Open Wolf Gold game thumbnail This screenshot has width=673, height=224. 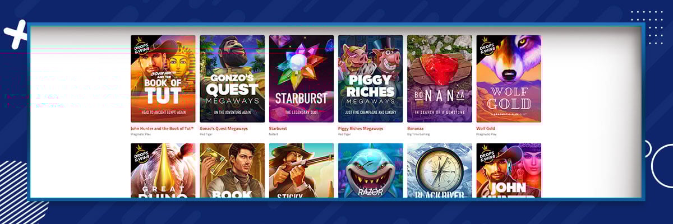pos(509,79)
